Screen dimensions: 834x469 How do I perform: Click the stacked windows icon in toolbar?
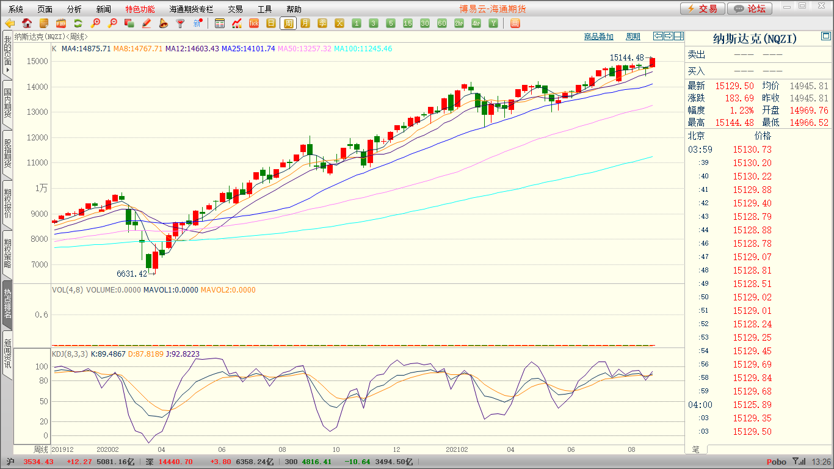pos(129,23)
